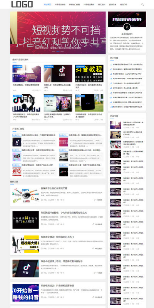154x308 pixels.
Task: Open the black phone on grass thumbnail
Action: tap(89, 103)
